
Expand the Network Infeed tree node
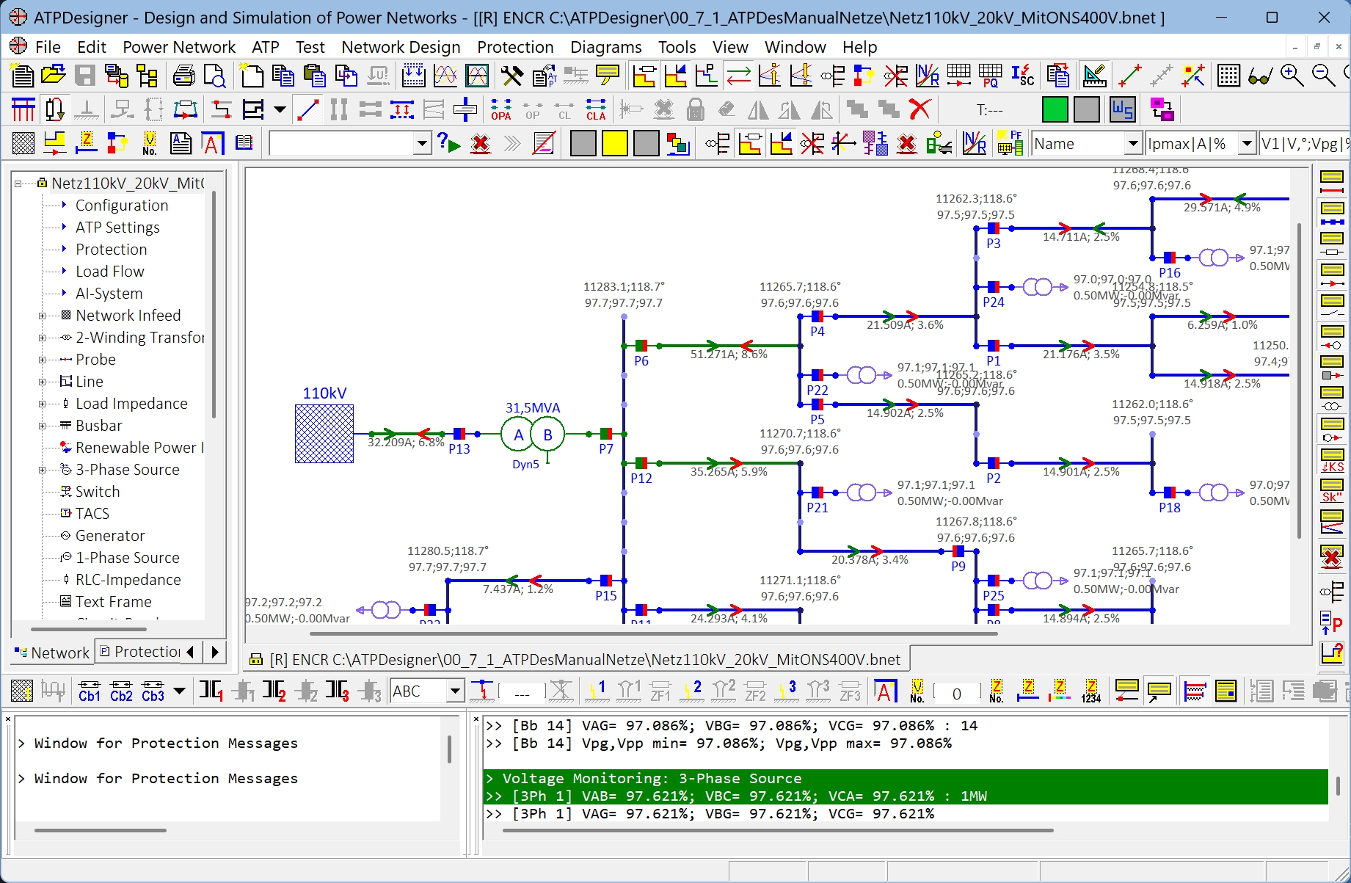(x=42, y=316)
